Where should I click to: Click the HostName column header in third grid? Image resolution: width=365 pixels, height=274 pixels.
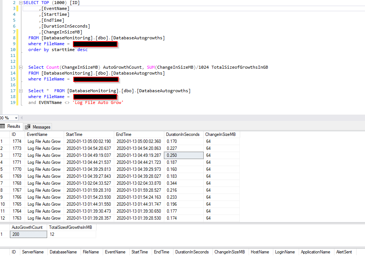(x=261, y=252)
